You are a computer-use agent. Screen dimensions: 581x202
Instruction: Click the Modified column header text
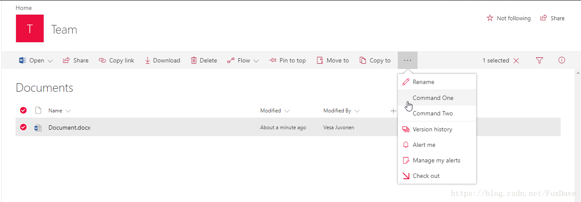[x=271, y=111]
